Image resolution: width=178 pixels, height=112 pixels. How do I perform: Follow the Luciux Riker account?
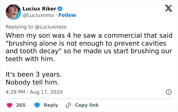[67, 15]
